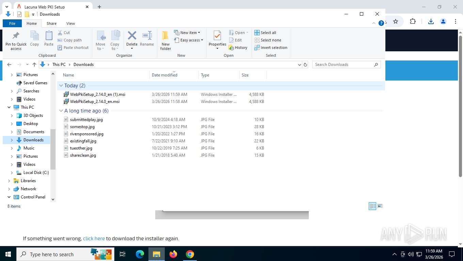The width and height of the screenshot is (463, 261).
Task: Sort by Size column header
Action: point(253,75)
